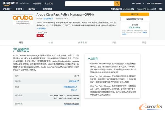Screen dimensions: 165x113
Task: Expand the 产品类别 menu
Action: [7, 9]
